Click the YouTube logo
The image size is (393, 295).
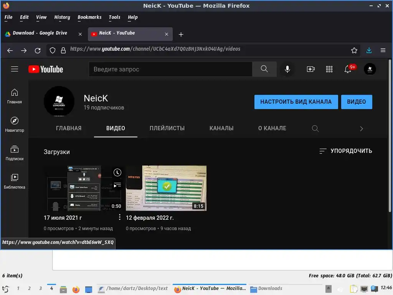pyautogui.click(x=46, y=69)
